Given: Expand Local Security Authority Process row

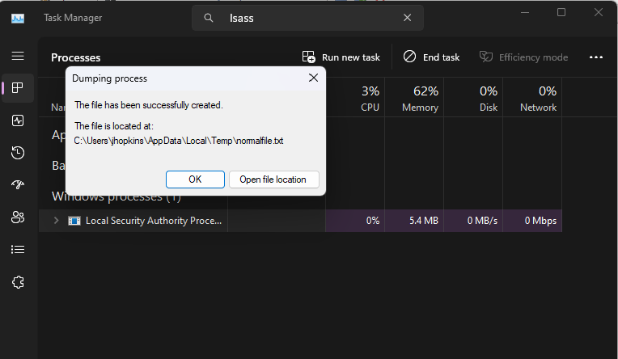Looking at the screenshot, I should click(57, 221).
